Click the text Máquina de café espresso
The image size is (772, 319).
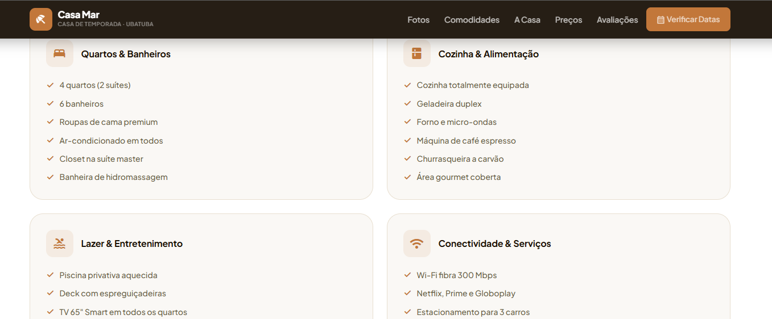coord(466,141)
